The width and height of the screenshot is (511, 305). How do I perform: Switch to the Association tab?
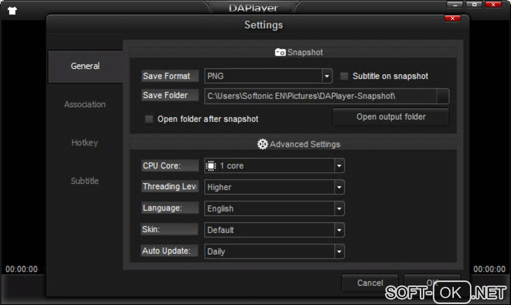point(85,104)
